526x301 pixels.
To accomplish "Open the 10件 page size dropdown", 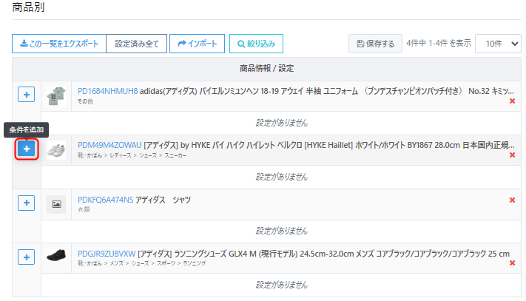I will click(498, 44).
